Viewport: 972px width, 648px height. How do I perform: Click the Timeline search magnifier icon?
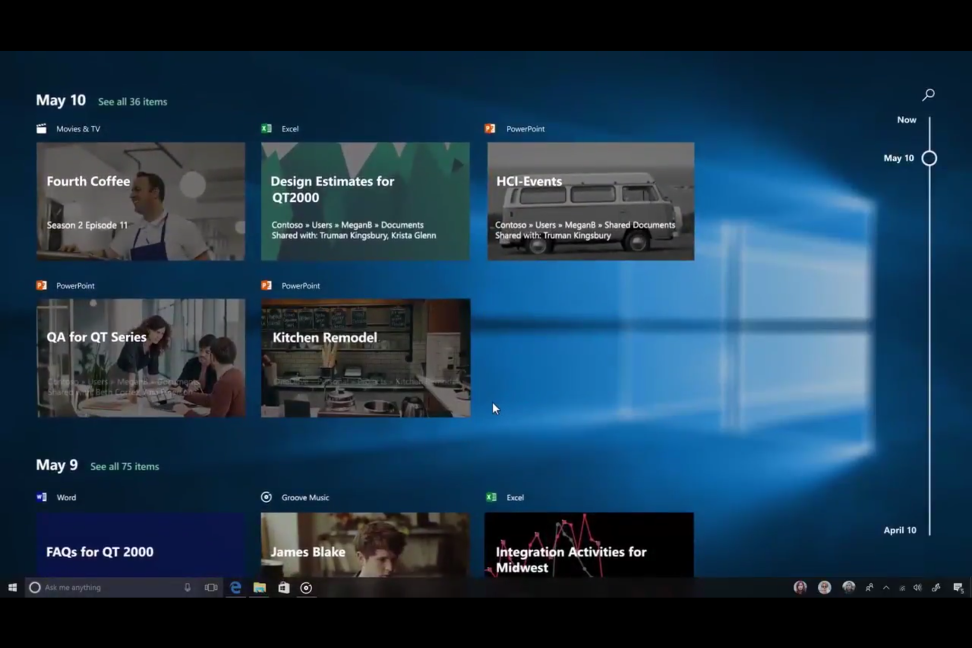click(x=928, y=95)
